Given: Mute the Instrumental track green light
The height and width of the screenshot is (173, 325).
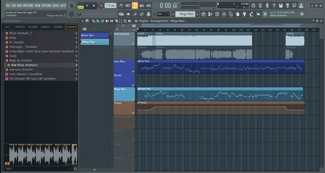Looking at the screenshot, I should pyautogui.click(x=133, y=44).
